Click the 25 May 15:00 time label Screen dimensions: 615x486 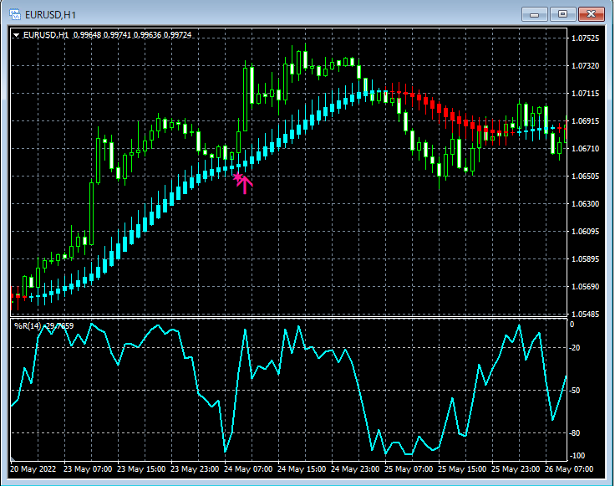click(x=462, y=469)
